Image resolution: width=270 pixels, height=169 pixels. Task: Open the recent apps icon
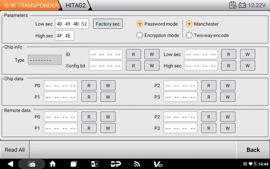pyautogui.click(x=74, y=164)
